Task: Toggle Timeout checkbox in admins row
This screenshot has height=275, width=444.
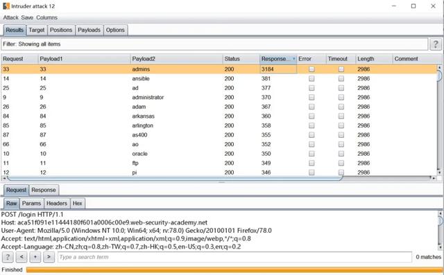Action: 341,69
